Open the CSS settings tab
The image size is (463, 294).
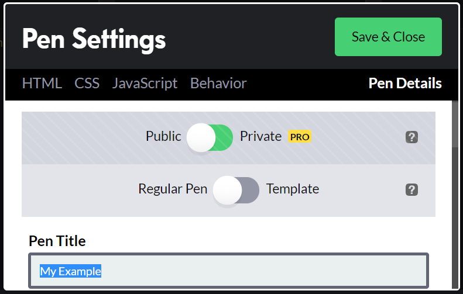click(87, 84)
